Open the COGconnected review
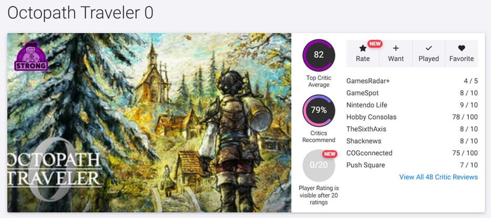 pyautogui.click(x=369, y=153)
